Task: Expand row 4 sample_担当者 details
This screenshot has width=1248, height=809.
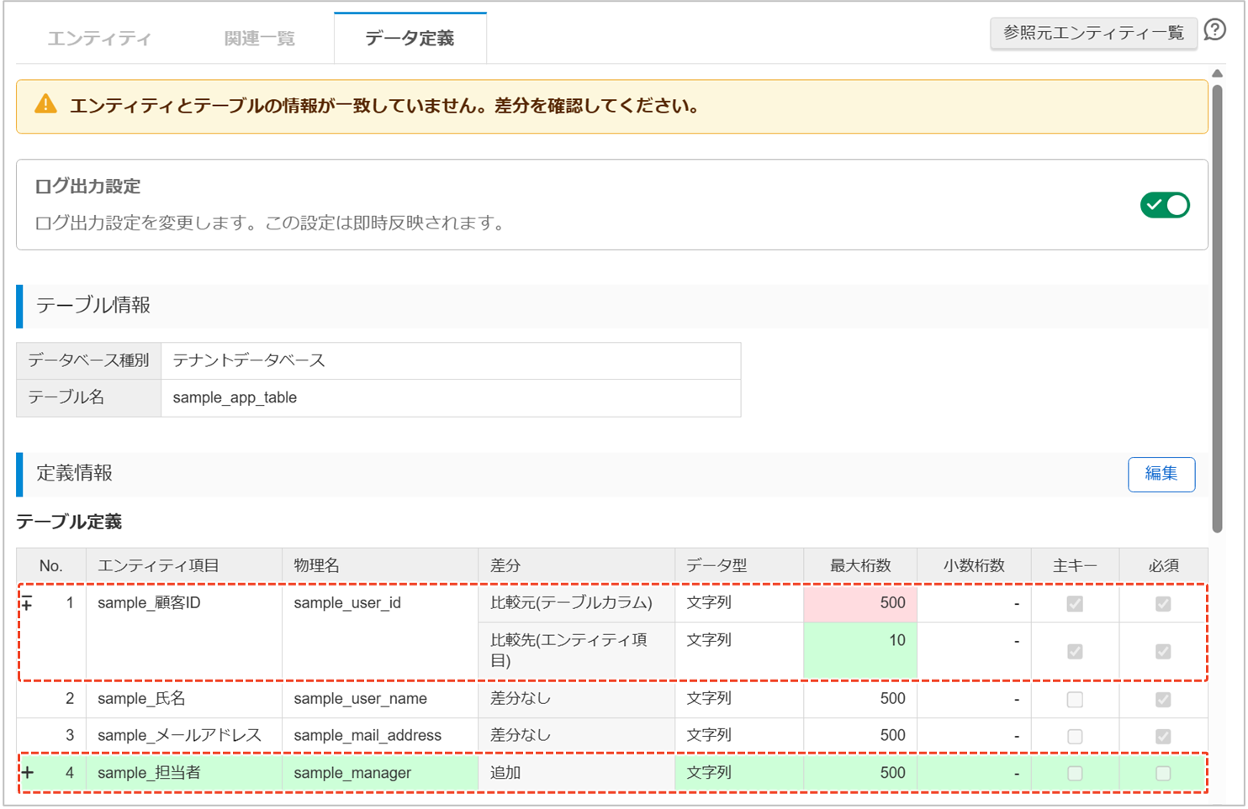Action: coord(28,773)
